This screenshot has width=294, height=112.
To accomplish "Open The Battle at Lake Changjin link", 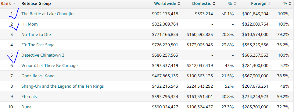I will 48,14.
